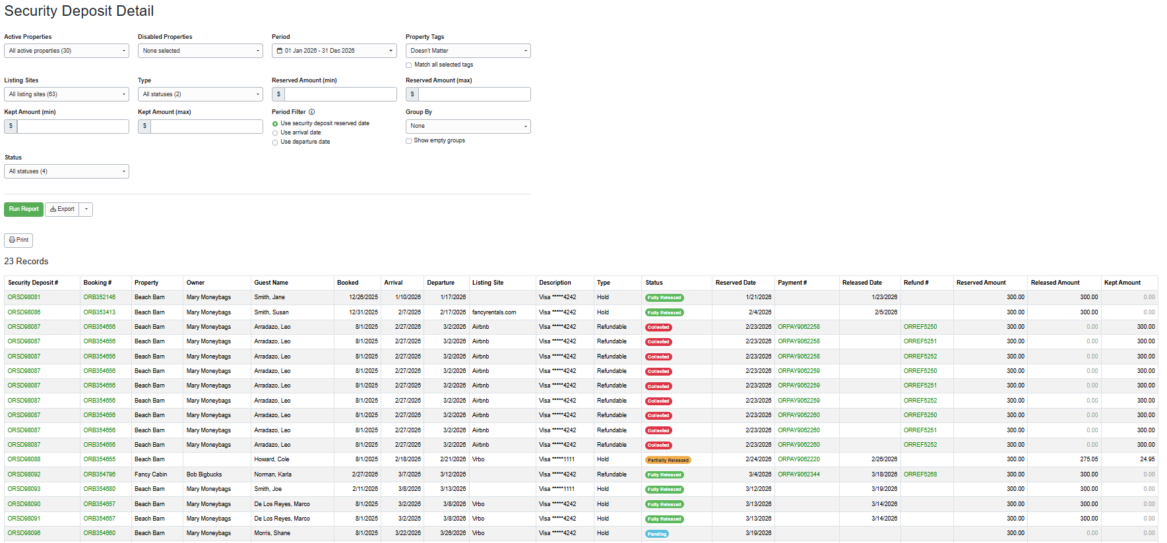The height and width of the screenshot is (543, 1167).
Task: Open payment ORPAY9062220
Action: (x=799, y=459)
